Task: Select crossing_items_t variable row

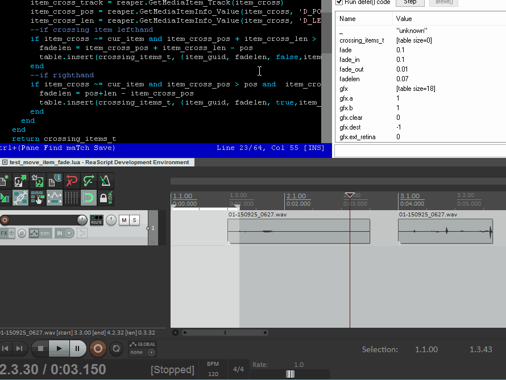Action: pyautogui.click(x=421, y=40)
